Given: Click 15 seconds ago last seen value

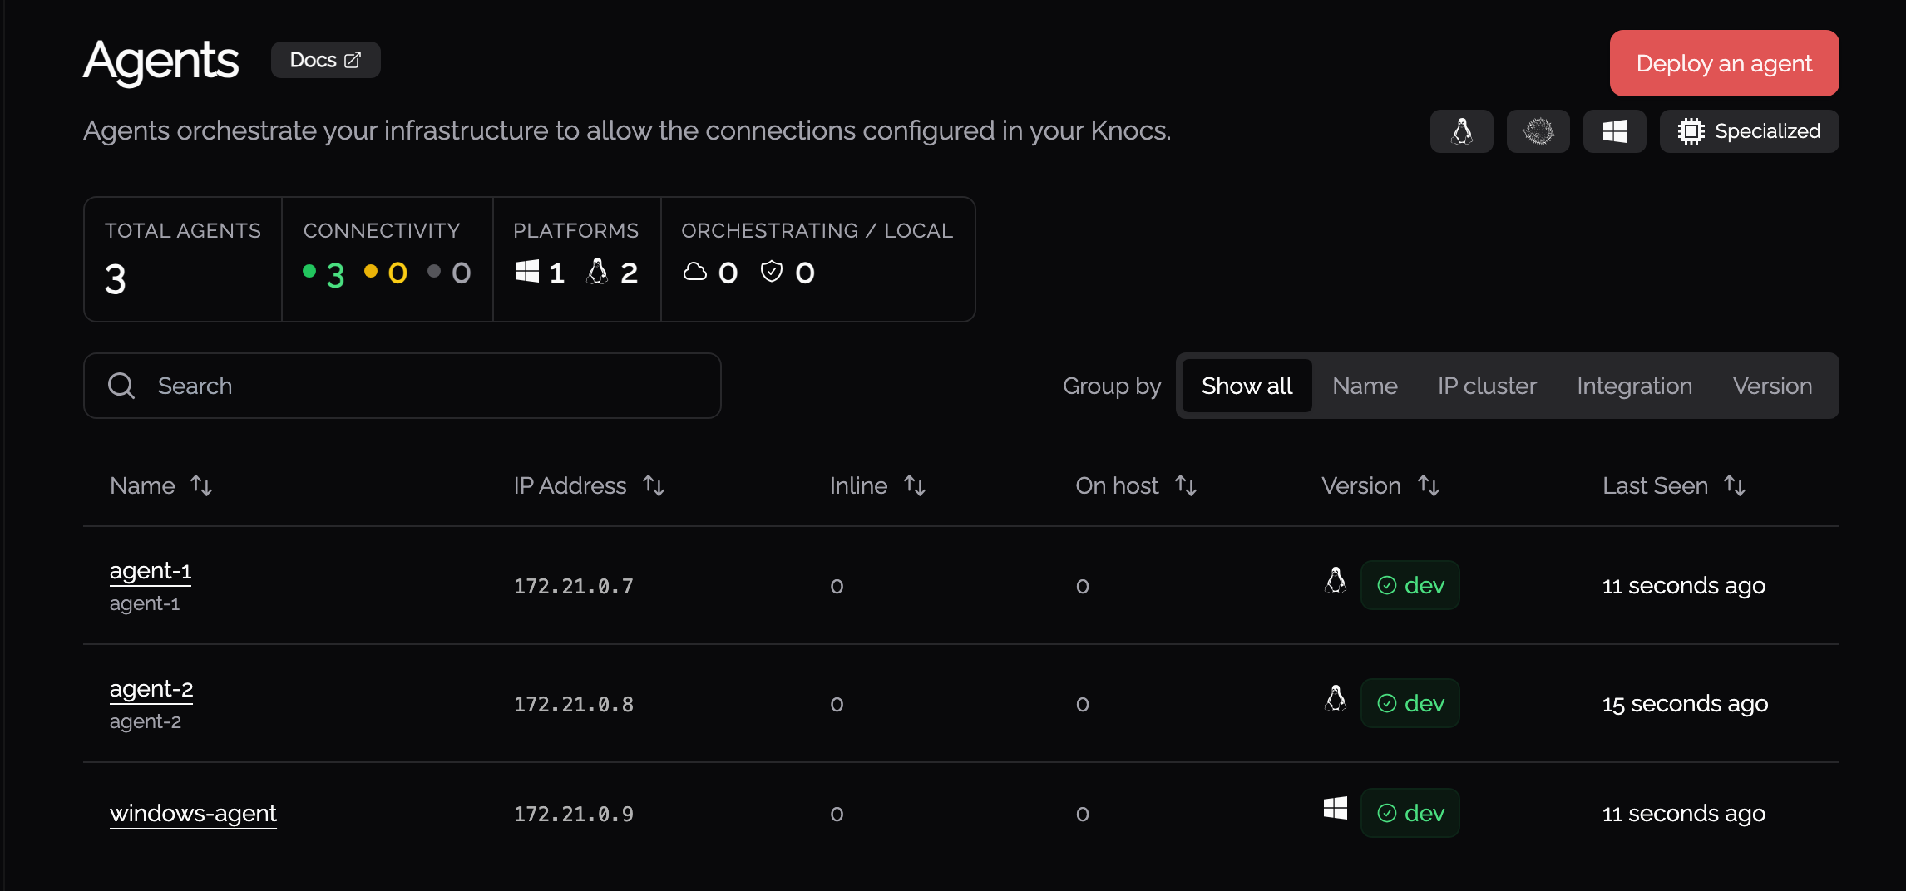Looking at the screenshot, I should coord(1685,704).
